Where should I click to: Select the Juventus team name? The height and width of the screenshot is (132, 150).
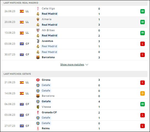(x=47, y=41)
